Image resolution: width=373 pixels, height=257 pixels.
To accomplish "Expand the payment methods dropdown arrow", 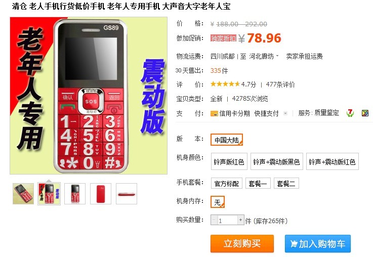I will [x=285, y=114].
